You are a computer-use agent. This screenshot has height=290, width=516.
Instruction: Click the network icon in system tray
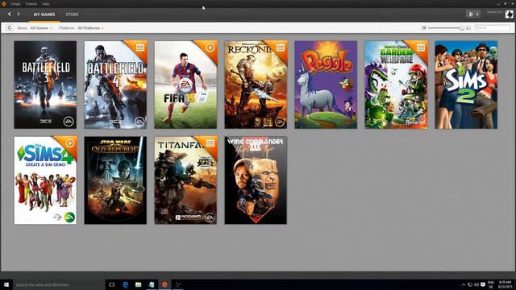click(470, 284)
